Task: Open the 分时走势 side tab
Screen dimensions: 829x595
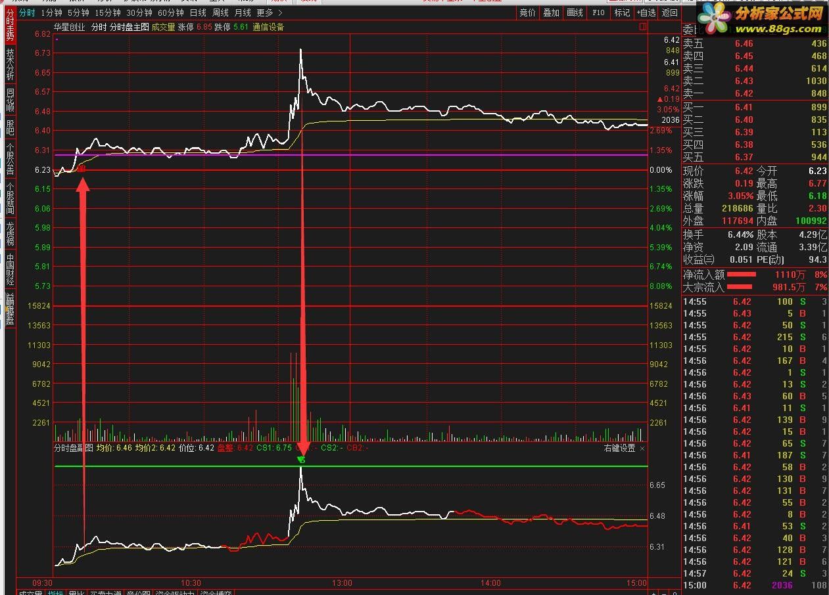Action: point(10,25)
